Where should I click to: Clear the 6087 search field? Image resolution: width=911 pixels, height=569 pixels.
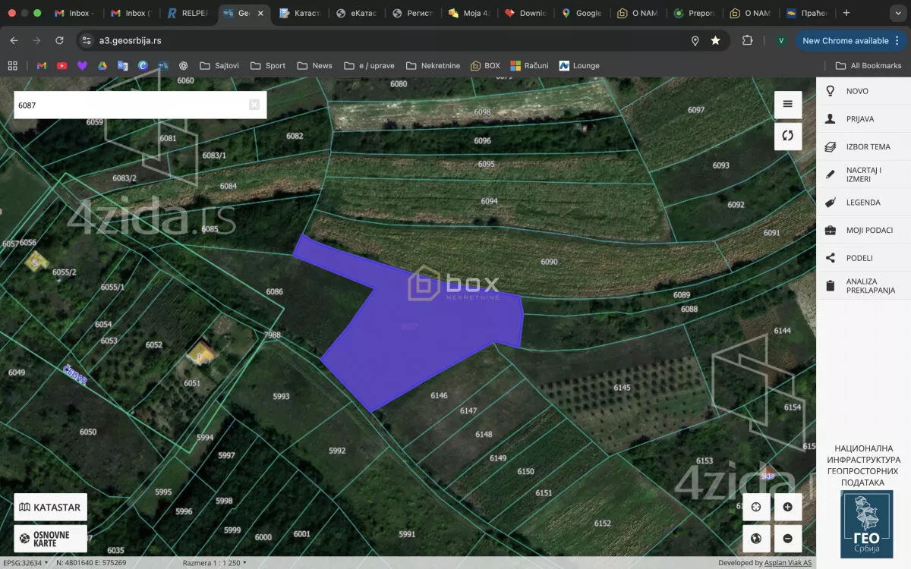point(254,105)
